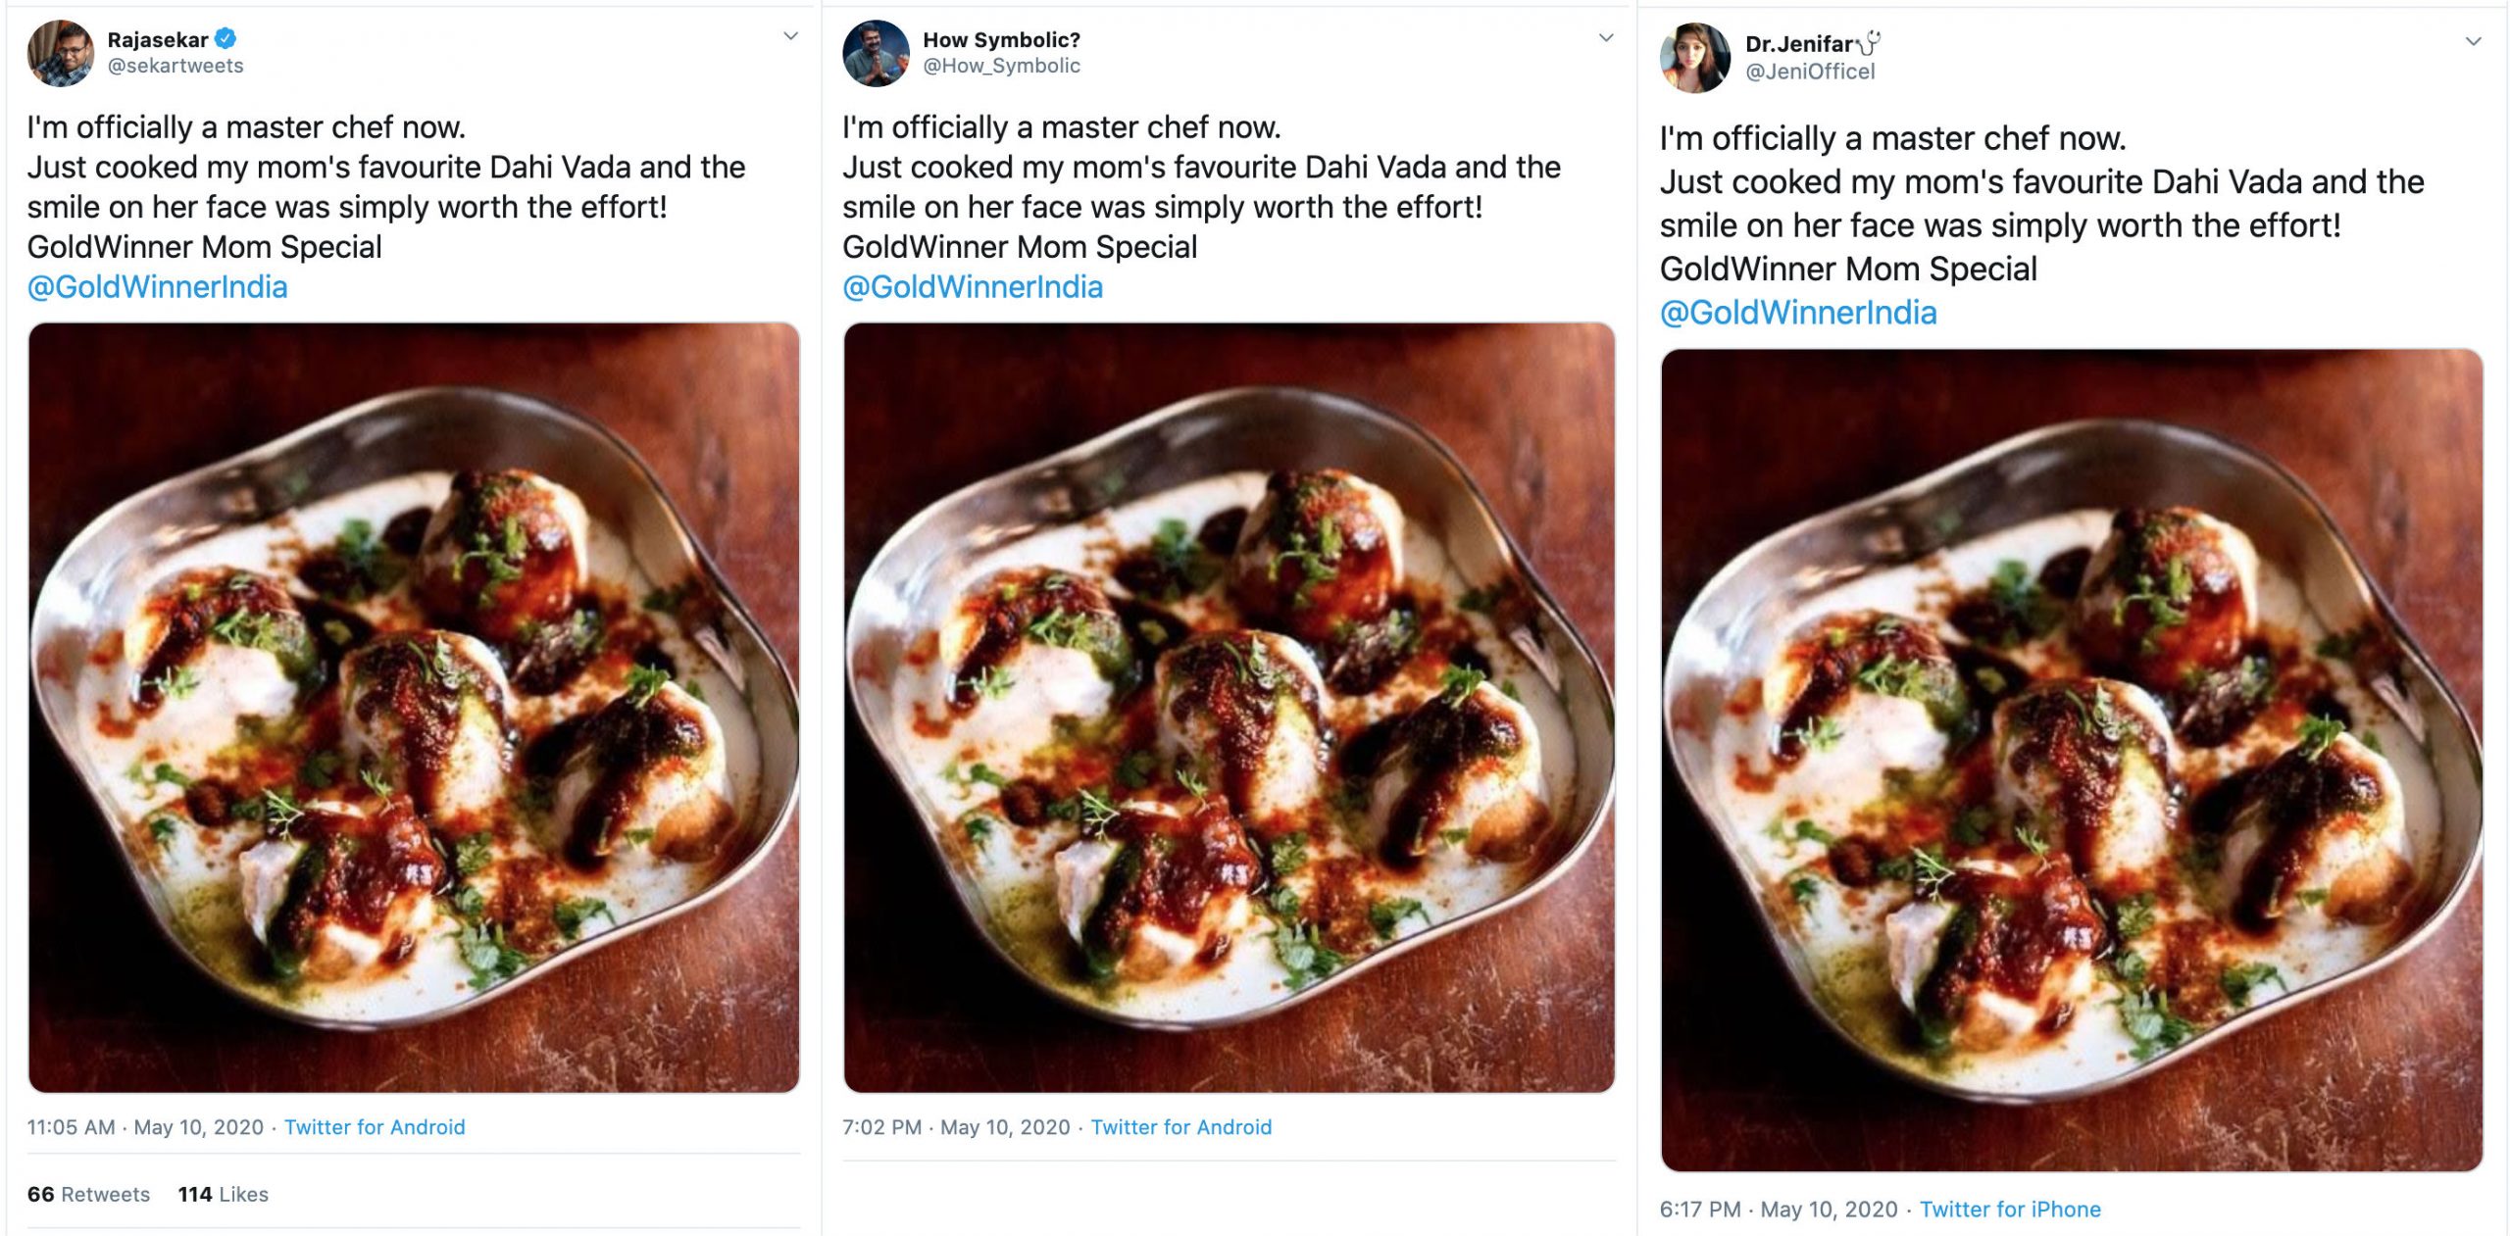
Task: View the 66 Retweets list
Action: click(88, 1194)
